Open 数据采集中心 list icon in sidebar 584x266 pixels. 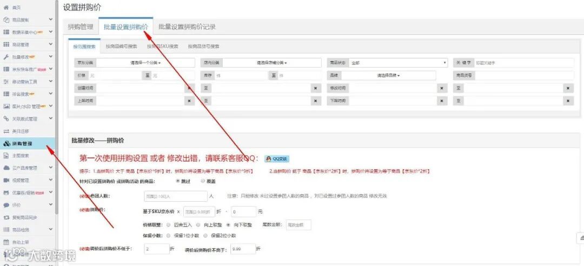tap(6, 32)
